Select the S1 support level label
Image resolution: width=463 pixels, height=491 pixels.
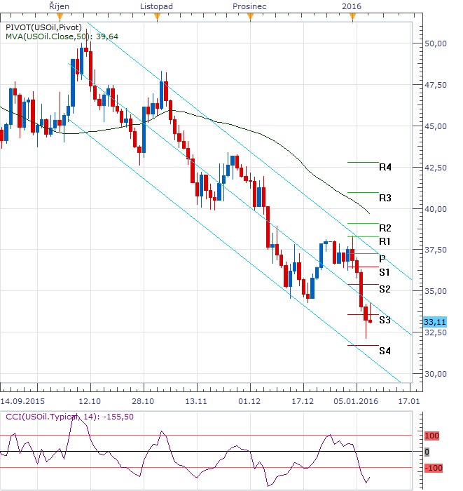pos(385,272)
